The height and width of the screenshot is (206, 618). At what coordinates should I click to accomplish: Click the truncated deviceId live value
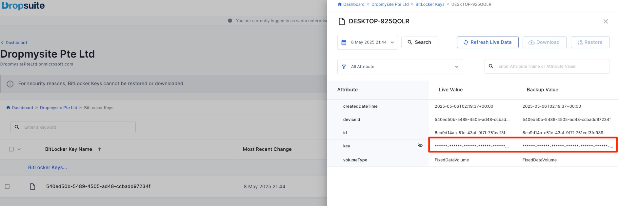[x=472, y=120]
